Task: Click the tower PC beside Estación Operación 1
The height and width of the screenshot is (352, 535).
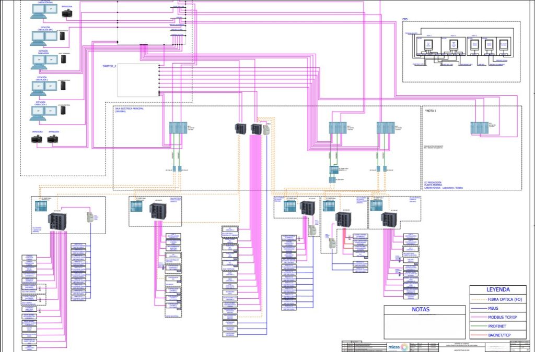Action: [63, 110]
